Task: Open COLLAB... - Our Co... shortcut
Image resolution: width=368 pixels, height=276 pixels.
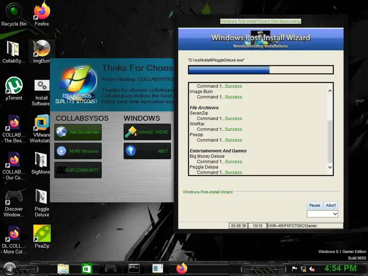Action: pyautogui.click(x=14, y=166)
